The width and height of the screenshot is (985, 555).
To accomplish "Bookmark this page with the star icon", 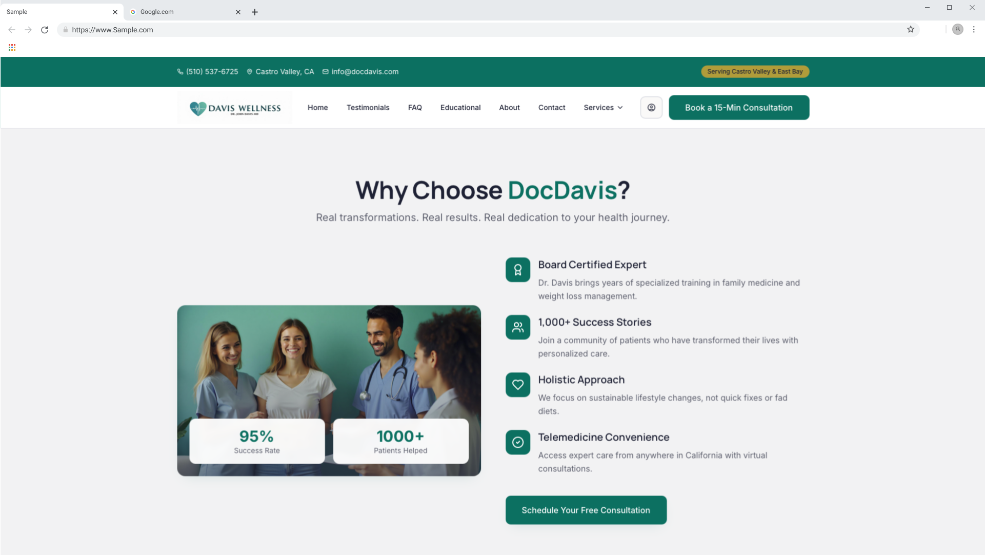I will coord(911,30).
